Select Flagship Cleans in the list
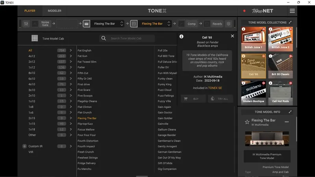The height and width of the screenshot is (177, 315). tap(87, 101)
